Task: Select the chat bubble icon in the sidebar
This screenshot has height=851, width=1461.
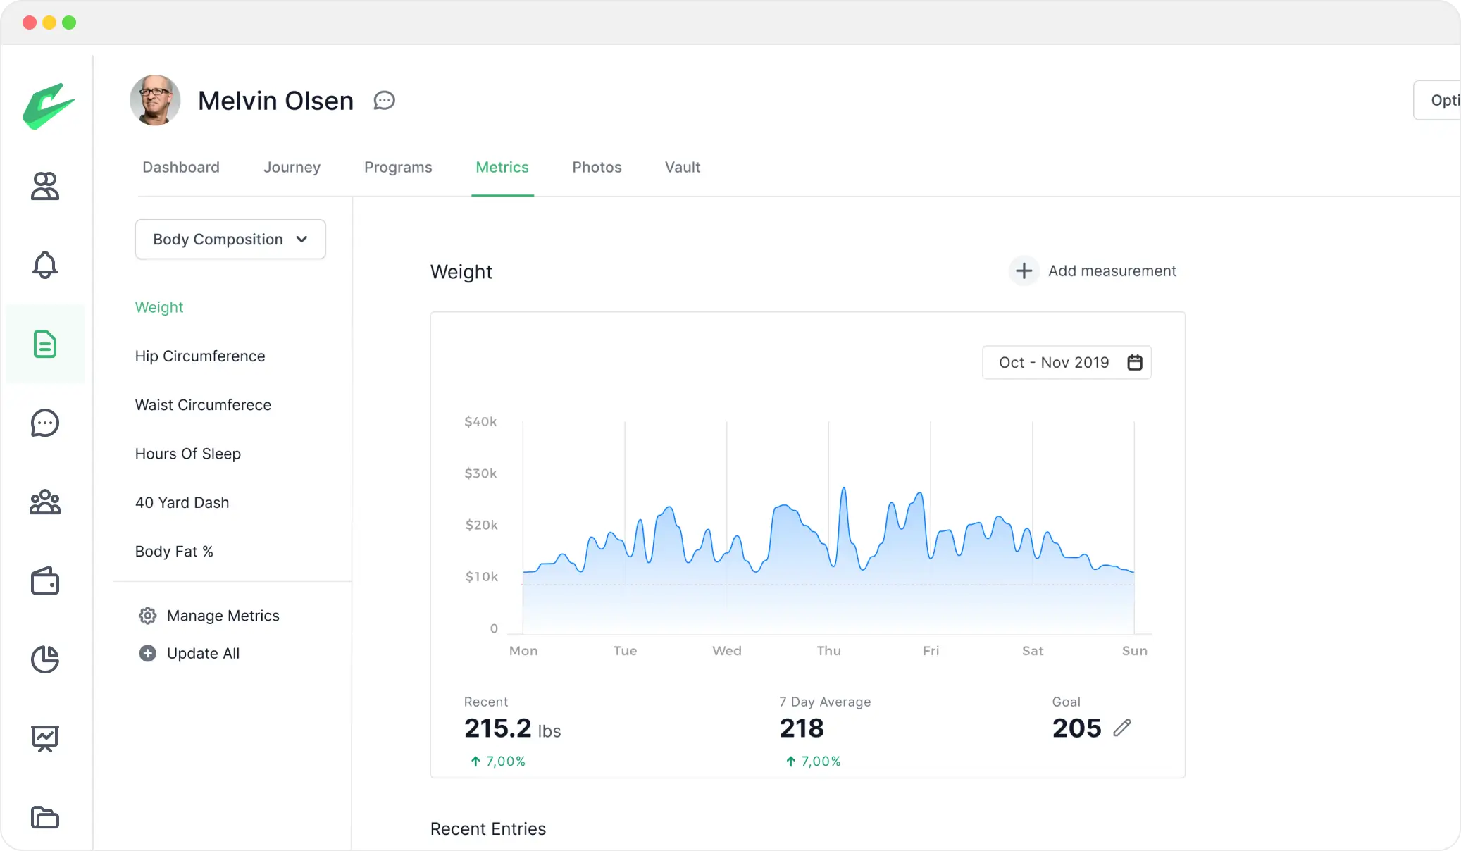Action: tap(45, 423)
